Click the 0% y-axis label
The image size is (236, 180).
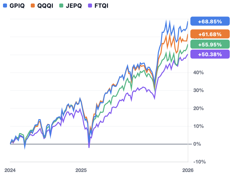pos(197,144)
